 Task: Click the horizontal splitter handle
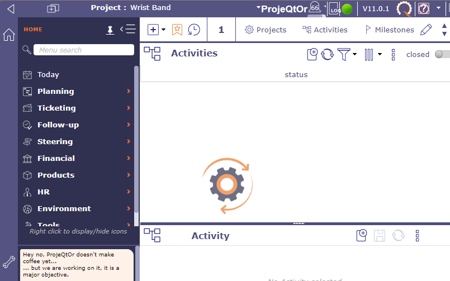299,223
